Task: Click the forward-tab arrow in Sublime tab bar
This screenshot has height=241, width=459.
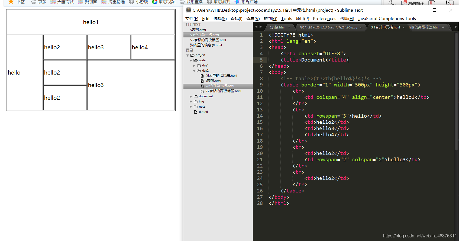Action: 261,27
